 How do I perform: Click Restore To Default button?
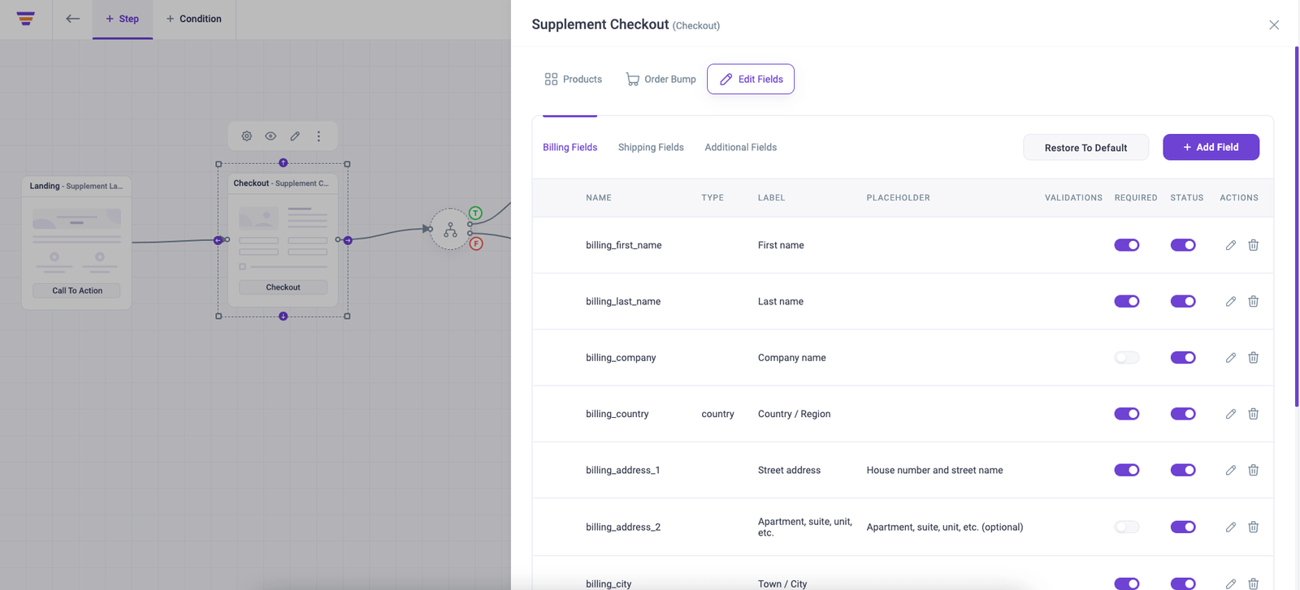click(x=1085, y=148)
